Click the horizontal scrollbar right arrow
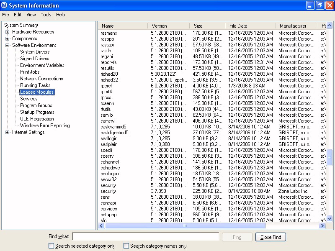The width and height of the screenshot is (335, 251). [x=322, y=226]
